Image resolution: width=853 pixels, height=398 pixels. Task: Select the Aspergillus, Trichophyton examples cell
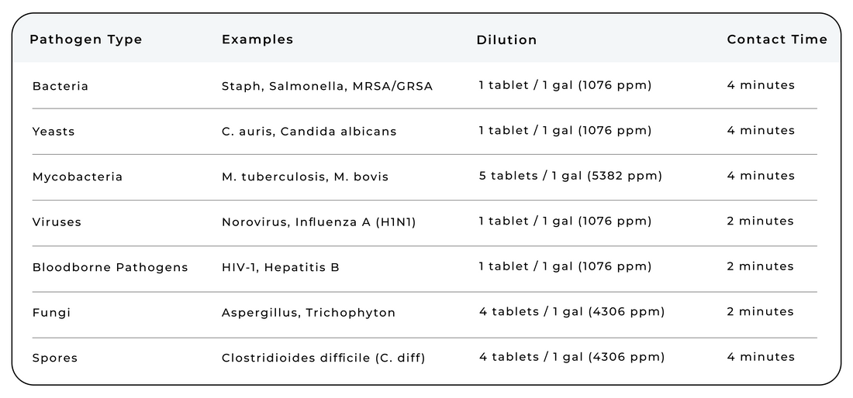309,313
